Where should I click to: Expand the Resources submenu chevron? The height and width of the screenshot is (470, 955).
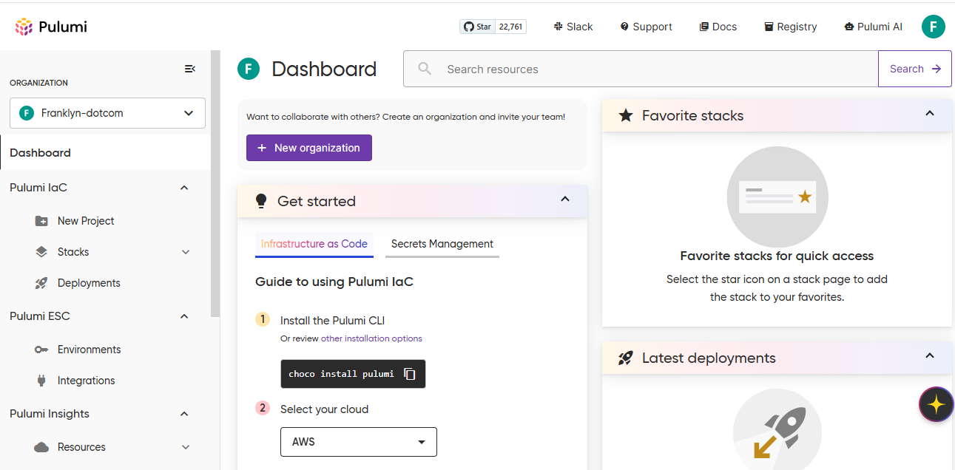pyautogui.click(x=186, y=447)
